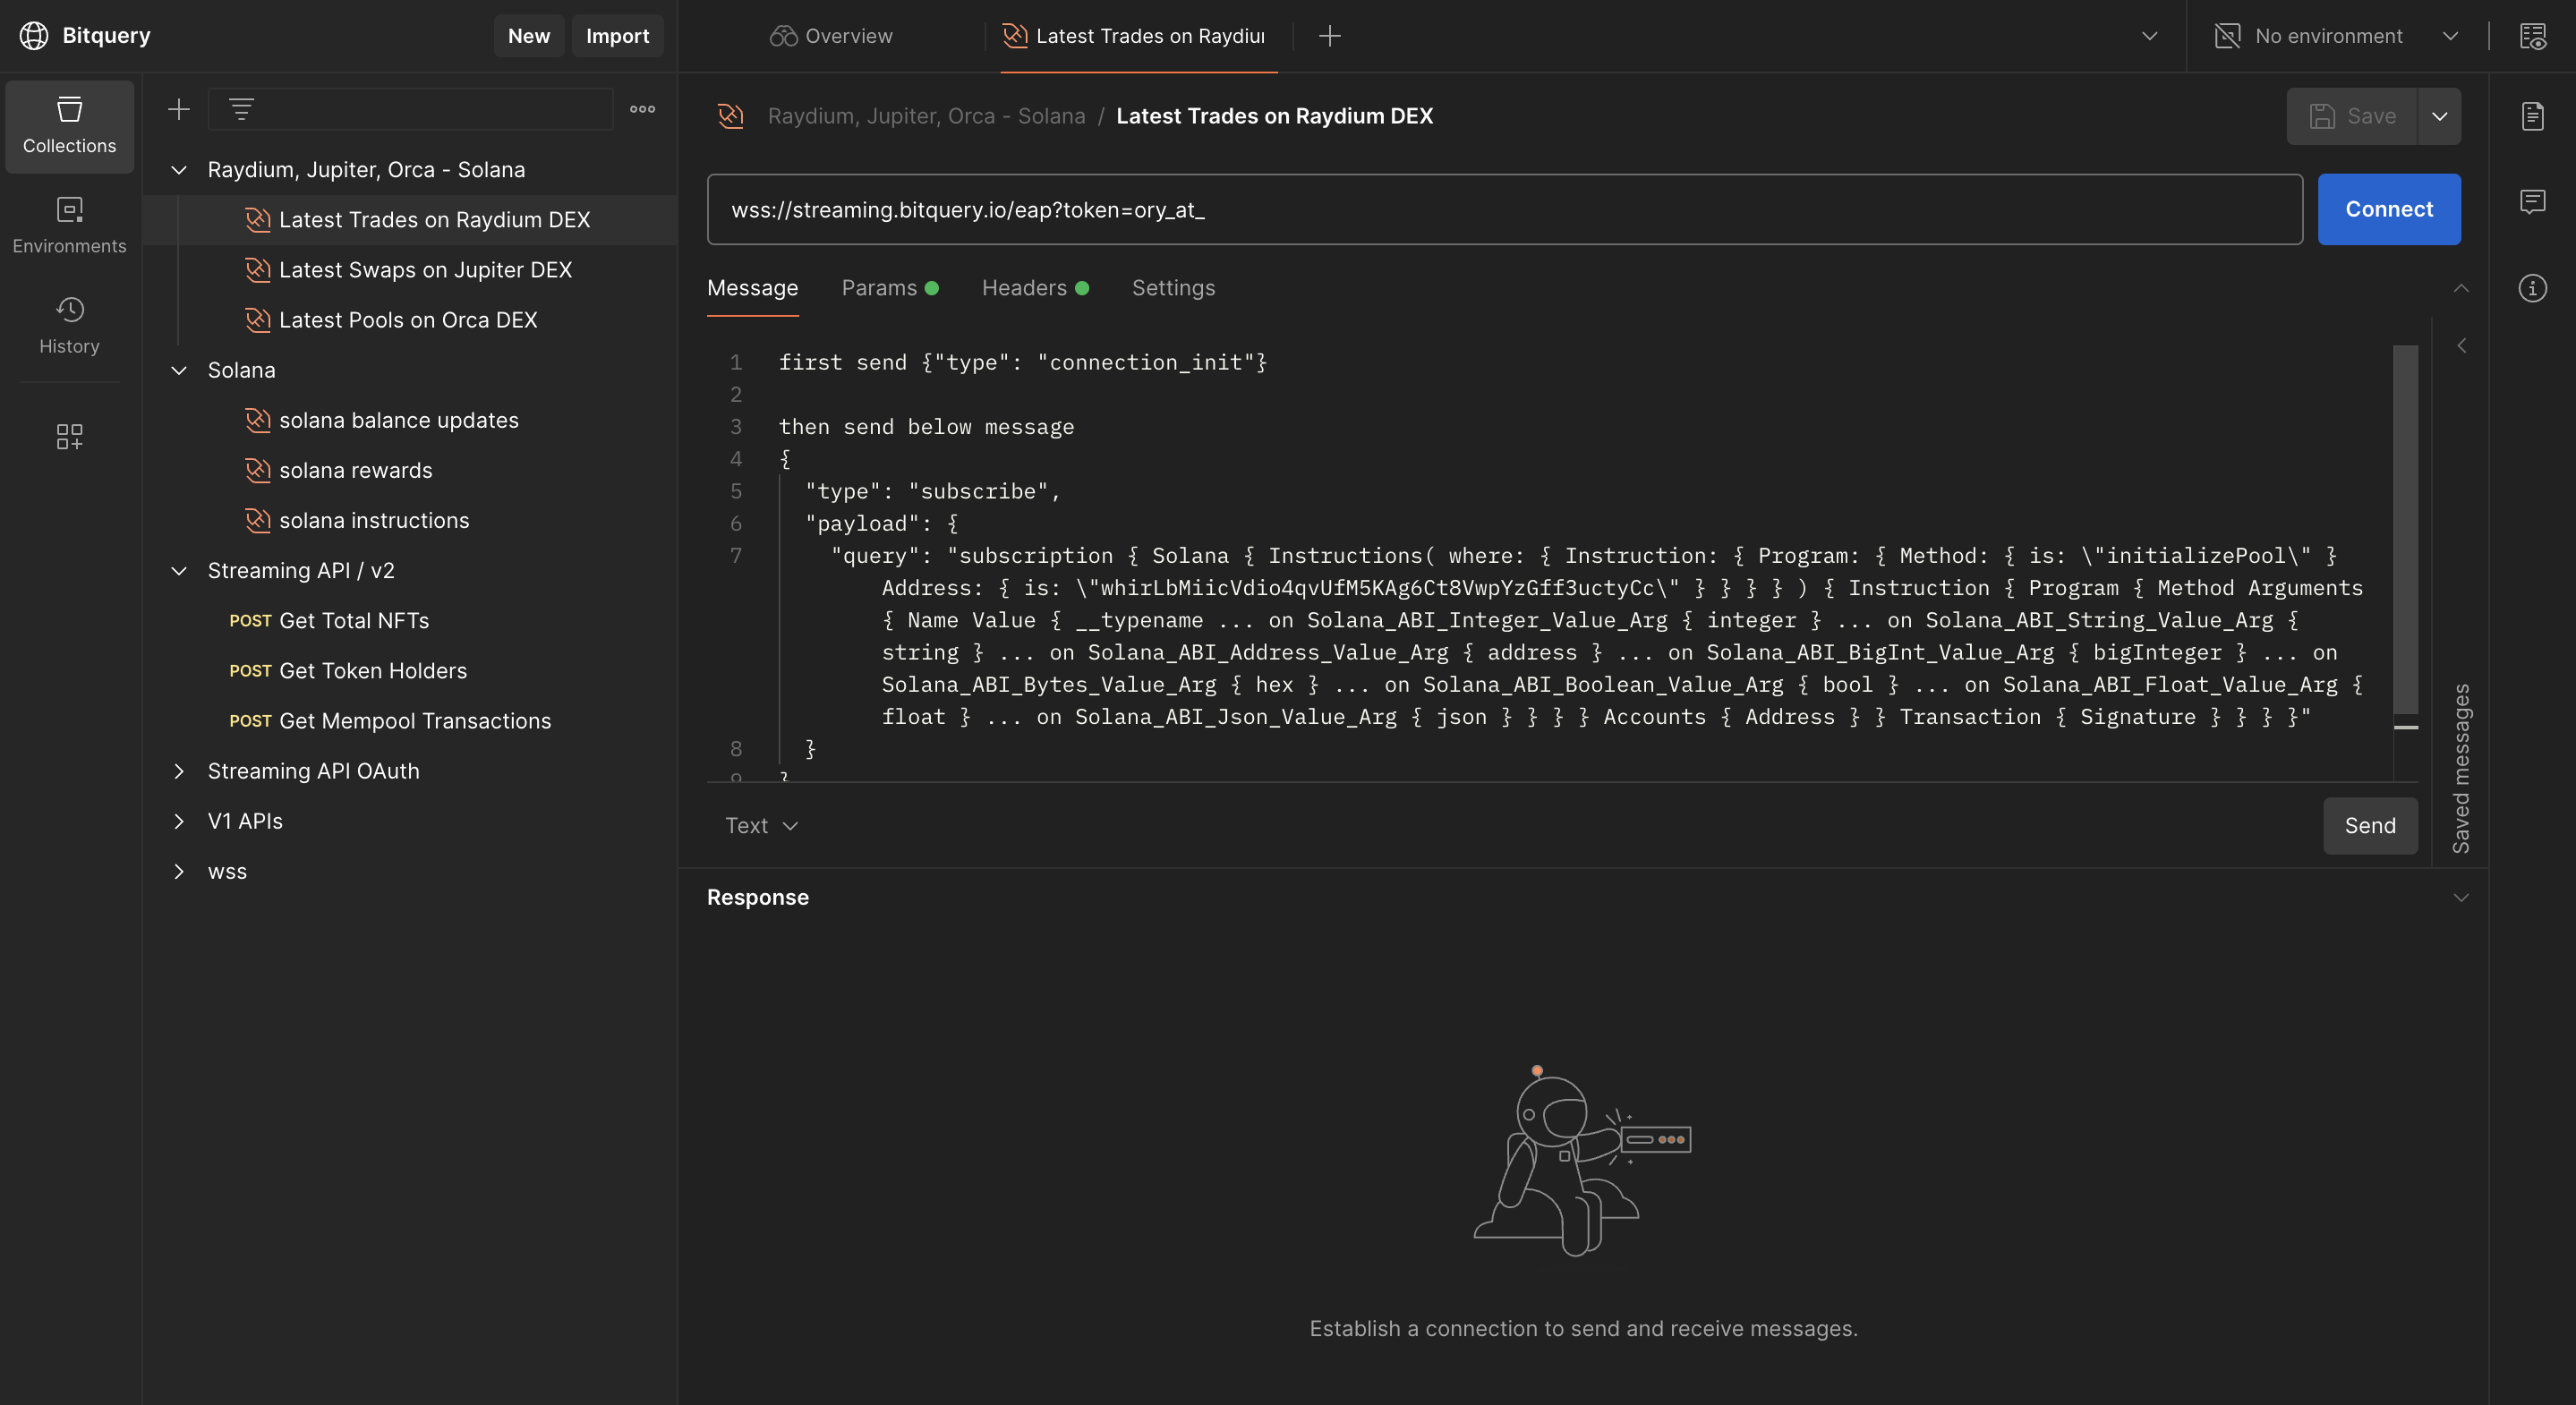Create a new collection with the plus icon

click(179, 109)
